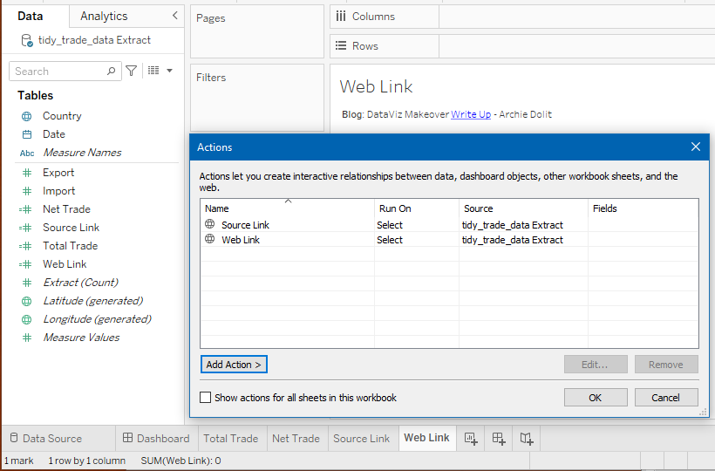Enable Show actions for all sheets checkbox
Image resolution: width=715 pixels, height=471 pixels.
(206, 398)
